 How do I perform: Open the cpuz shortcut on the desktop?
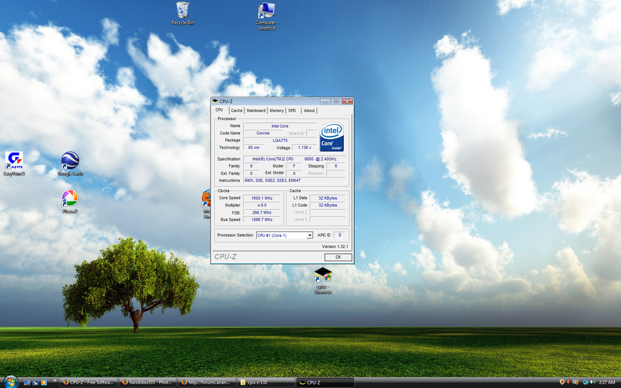(x=323, y=276)
